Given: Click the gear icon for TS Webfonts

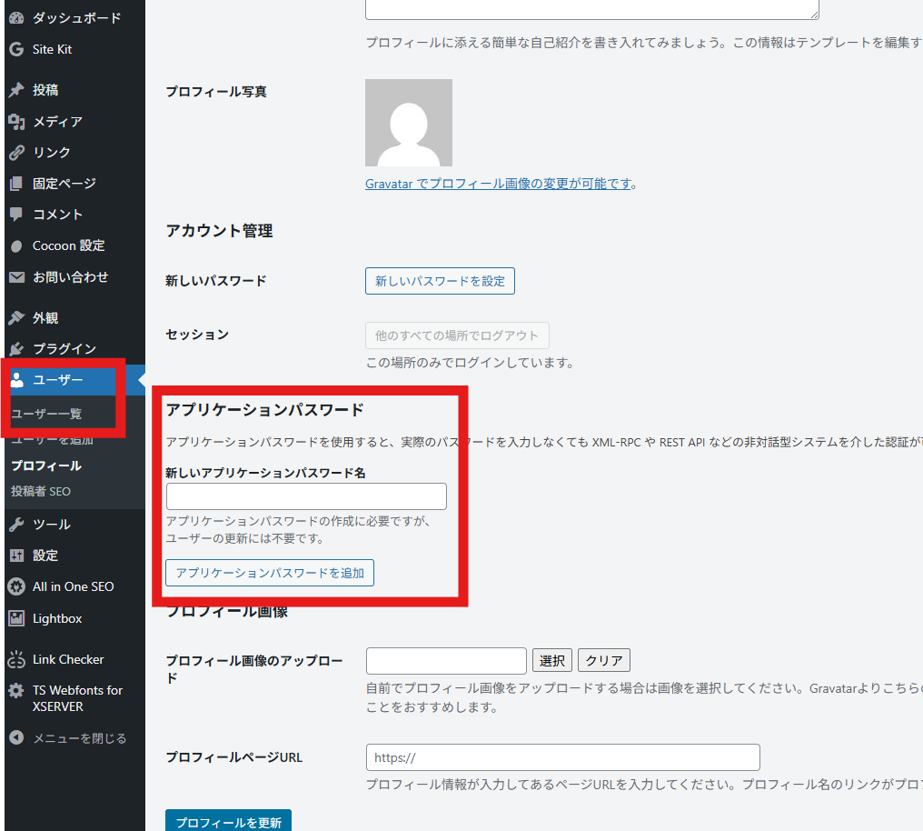Looking at the screenshot, I should pyautogui.click(x=15, y=691).
